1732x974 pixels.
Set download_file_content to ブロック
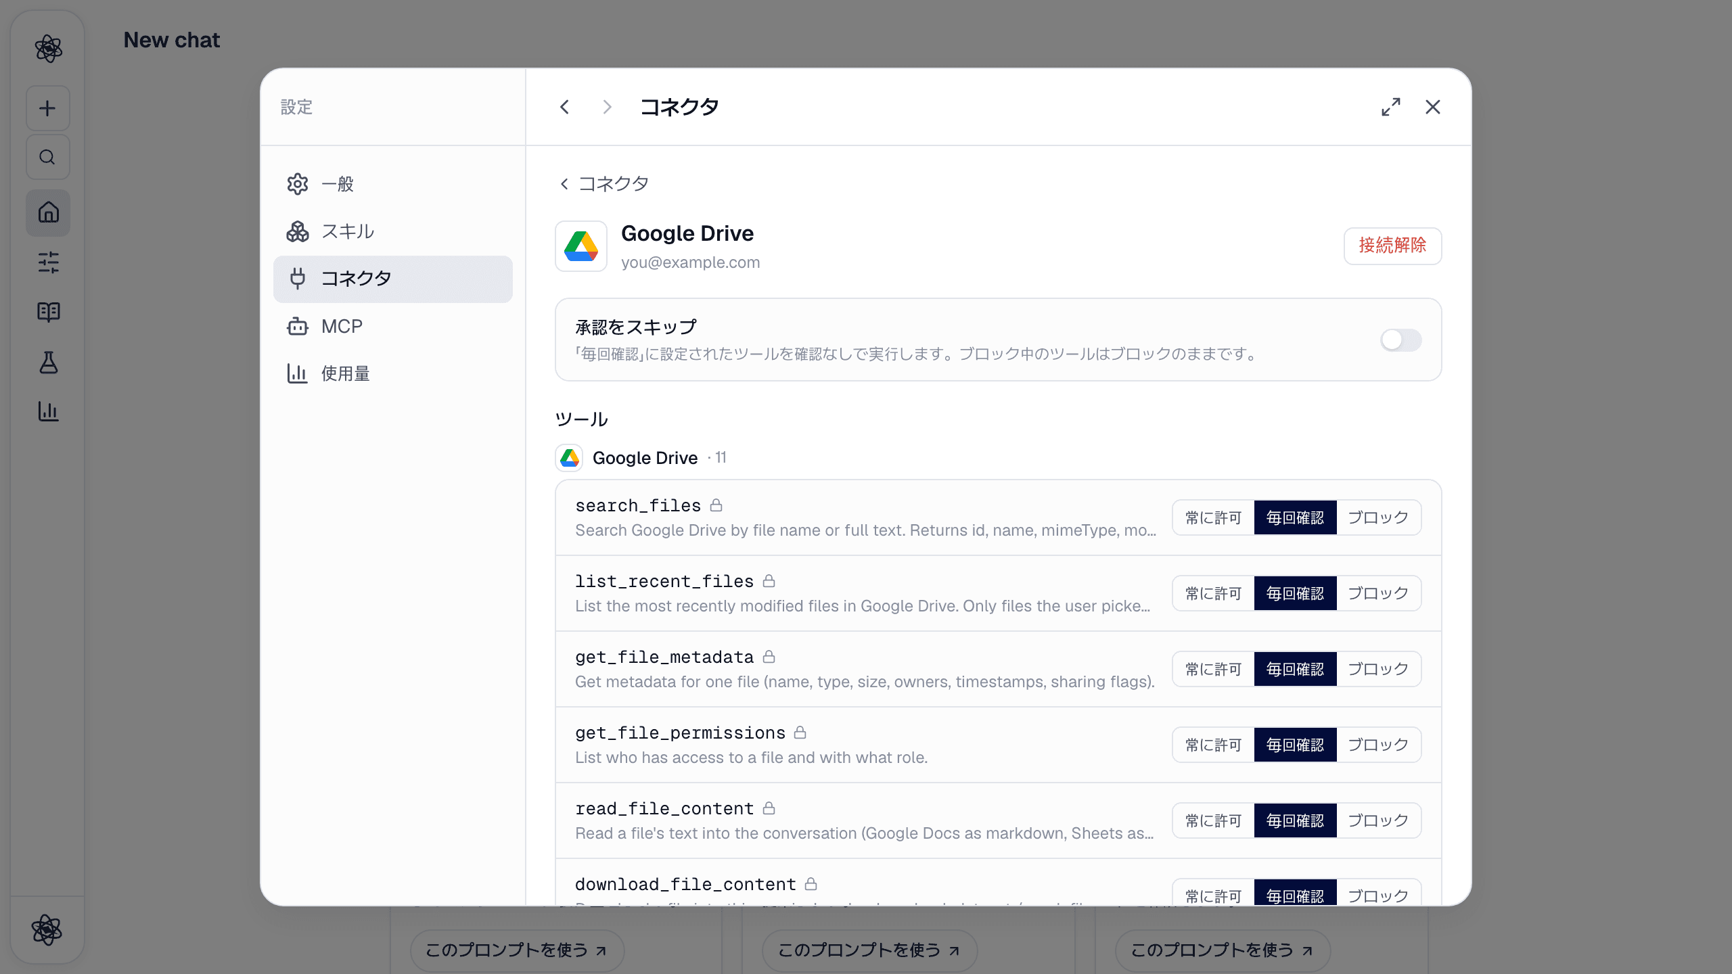[x=1378, y=893]
